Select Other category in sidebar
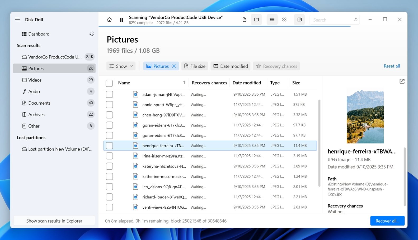418x240 pixels. click(x=54, y=126)
